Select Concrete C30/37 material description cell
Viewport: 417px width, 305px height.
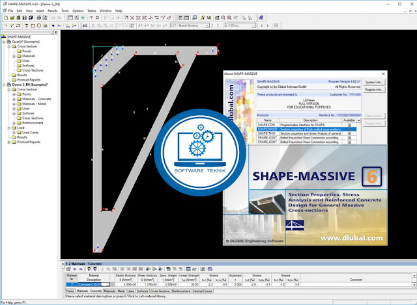(94, 285)
